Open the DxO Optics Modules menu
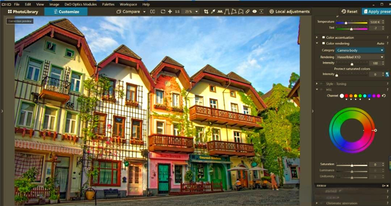 81,4
